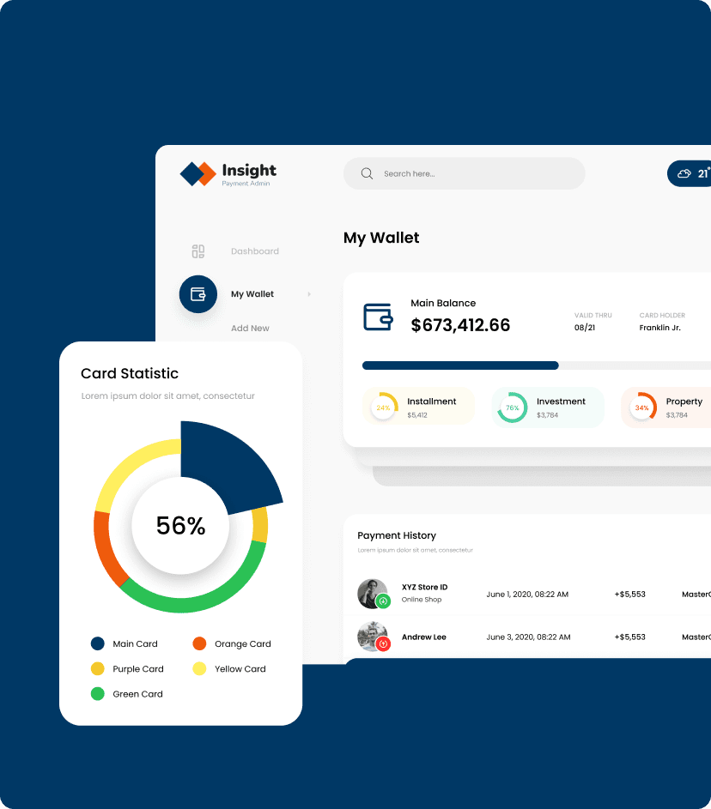Expand the My Wallet submenu chevron

(x=308, y=294)
